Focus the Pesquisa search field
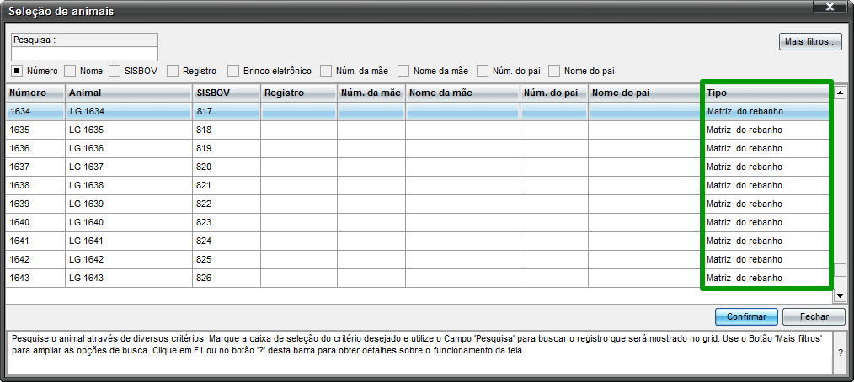The height and width of the screenshot is (382, 854). click(84, 53)
